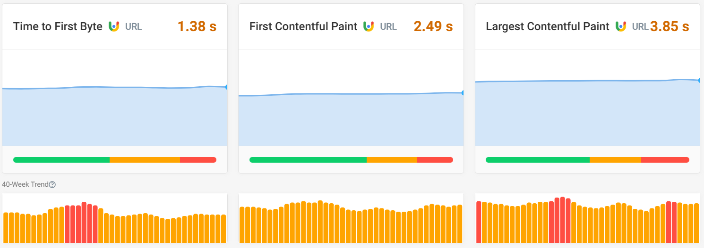Open the 40-Week Trend help icon
This screenshot has height=248, width=704.
(52, 185)
